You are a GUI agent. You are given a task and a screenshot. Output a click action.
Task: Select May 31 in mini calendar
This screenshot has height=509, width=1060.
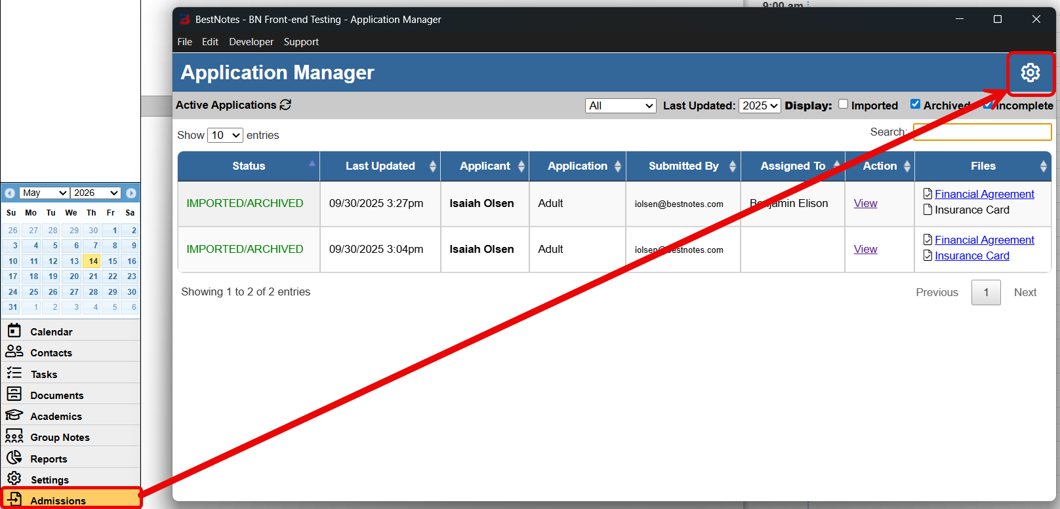pyautogui.click(x=12, y=307)
